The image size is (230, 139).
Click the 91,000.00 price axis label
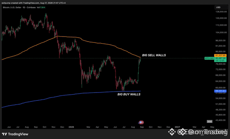click(221, 46)
